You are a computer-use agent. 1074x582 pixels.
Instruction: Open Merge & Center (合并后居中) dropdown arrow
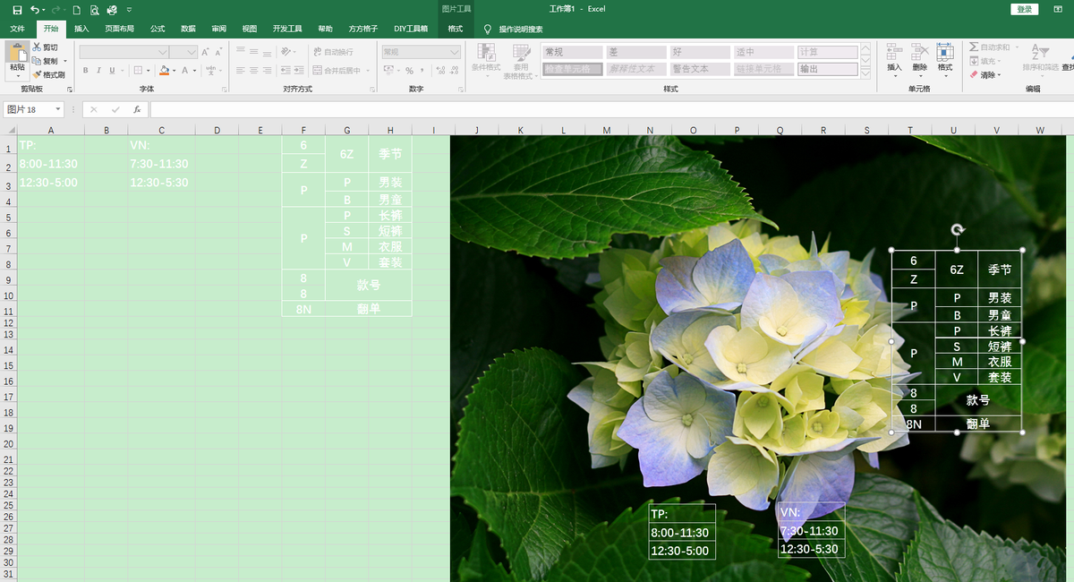[368, 70]
